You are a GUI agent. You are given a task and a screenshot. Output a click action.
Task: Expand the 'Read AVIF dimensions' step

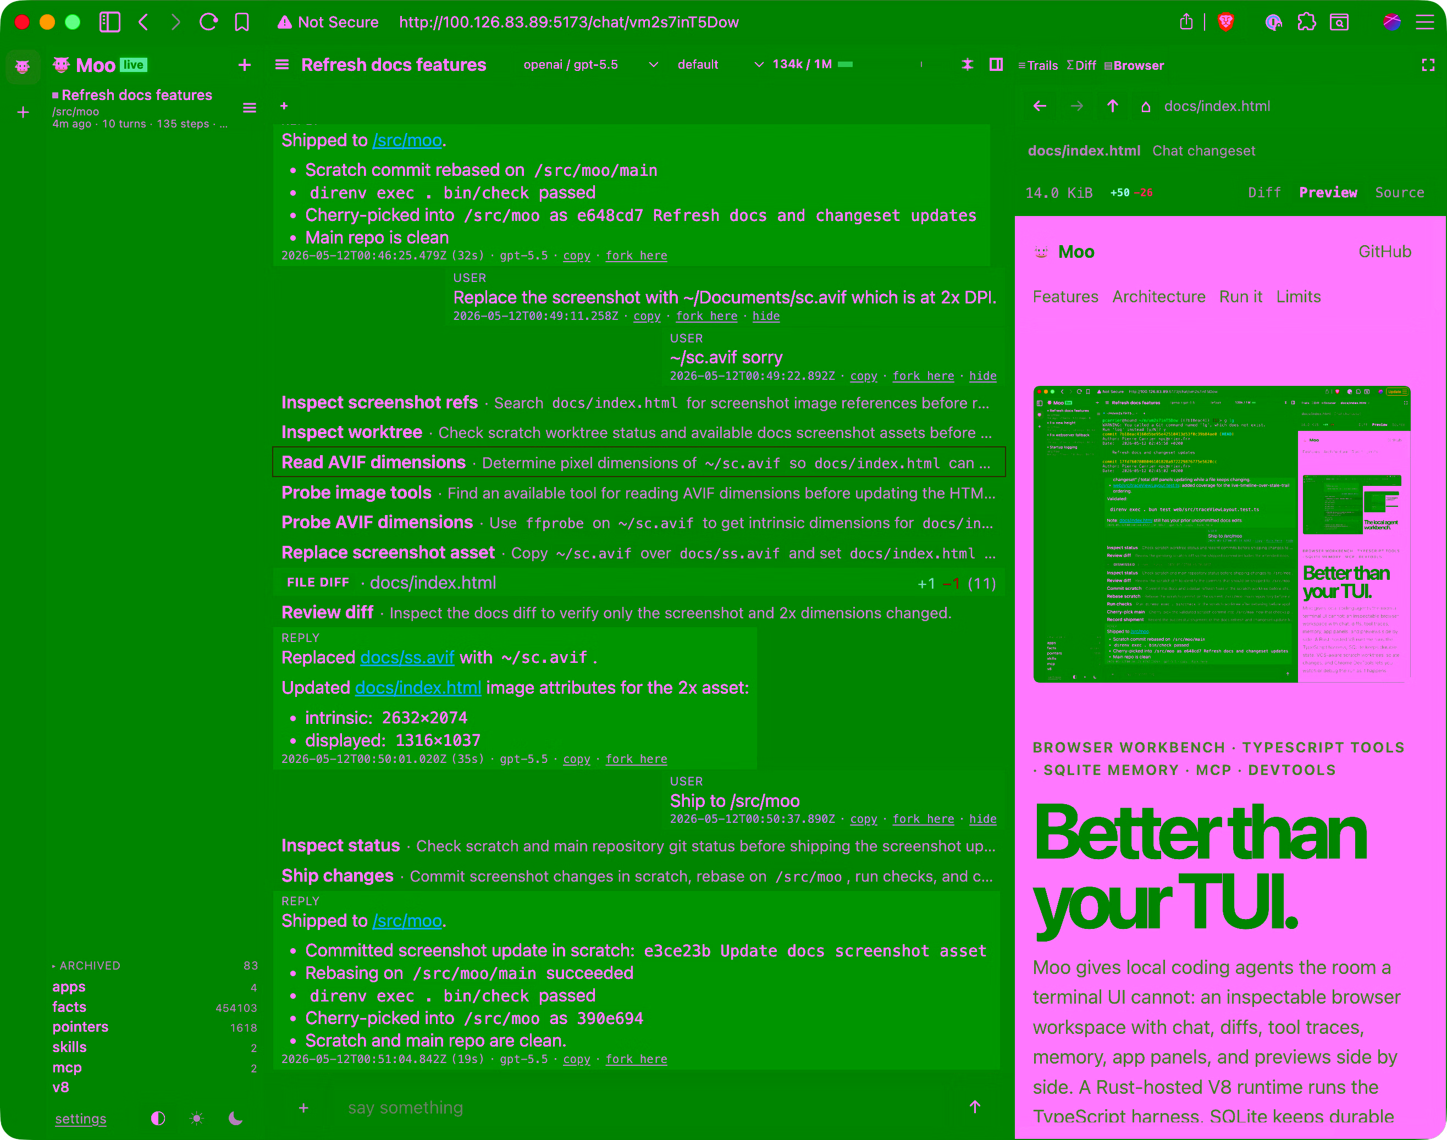639,463
